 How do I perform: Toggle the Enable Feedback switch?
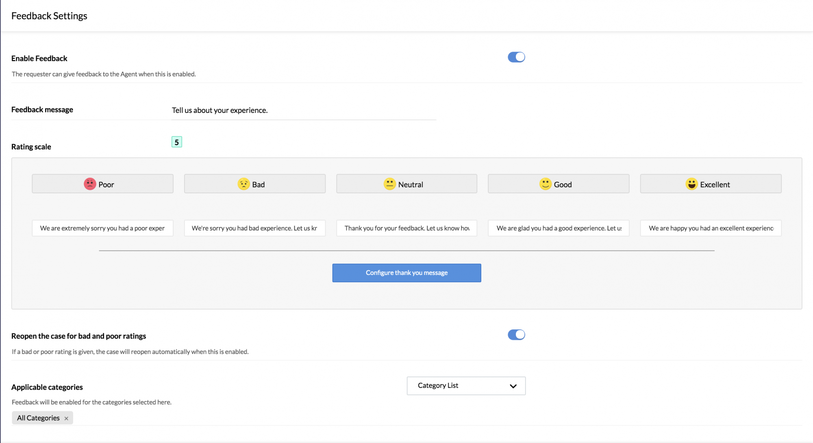pos(516,57)
